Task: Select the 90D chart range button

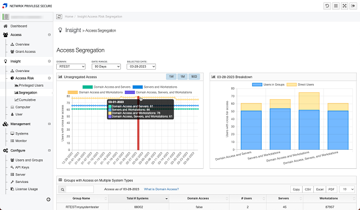Action: 194,77
